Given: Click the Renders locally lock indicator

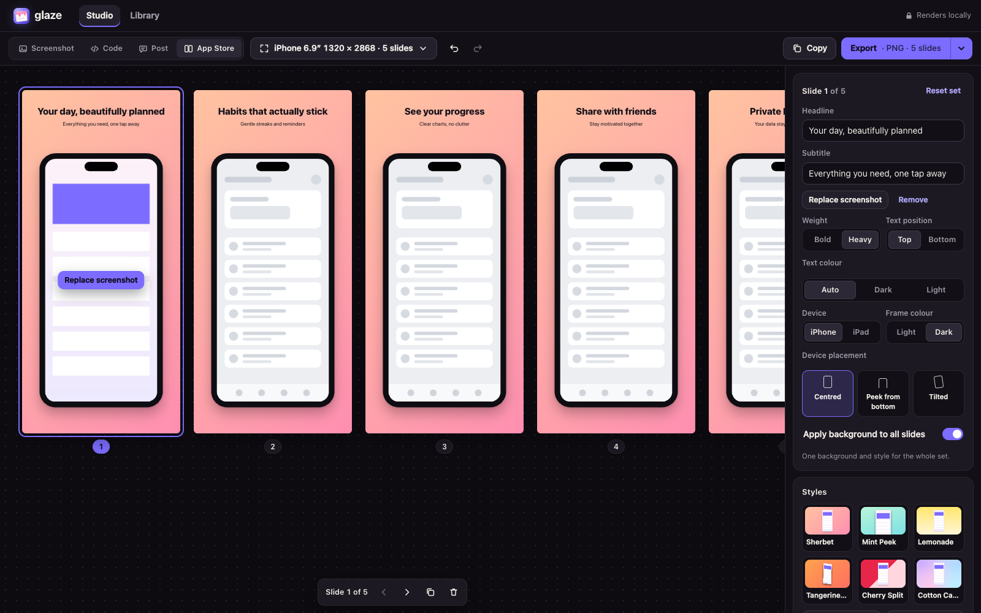Looking at the screenshot, I should coord(938,15).
